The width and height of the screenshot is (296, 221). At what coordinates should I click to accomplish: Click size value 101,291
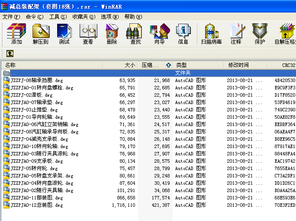coord(126,190)
